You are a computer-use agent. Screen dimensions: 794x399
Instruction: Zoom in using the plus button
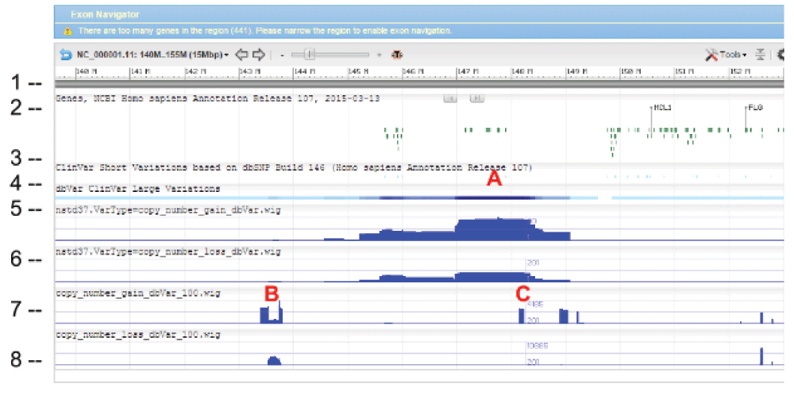point(379,55)
